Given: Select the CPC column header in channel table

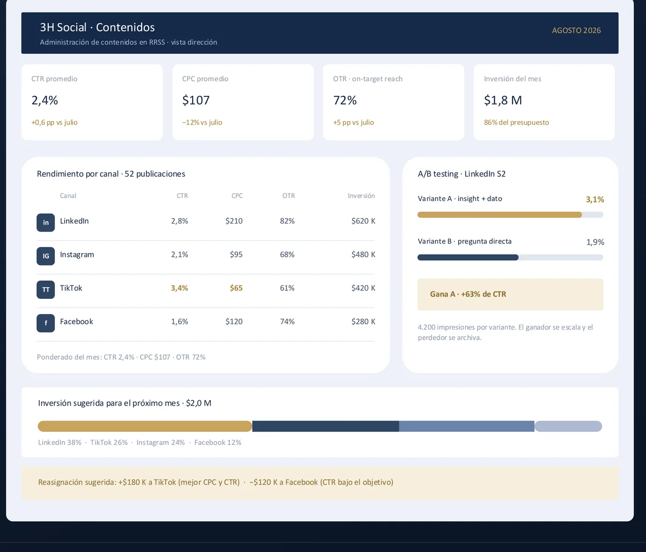Looking at the screenshot, I should pos(237,196).
